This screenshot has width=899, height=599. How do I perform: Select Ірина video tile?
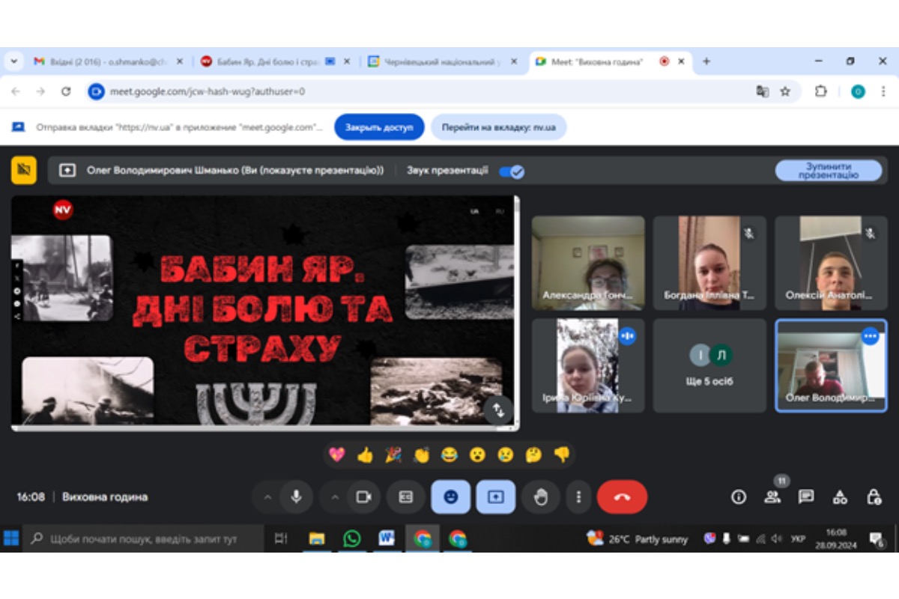[588, 365]
